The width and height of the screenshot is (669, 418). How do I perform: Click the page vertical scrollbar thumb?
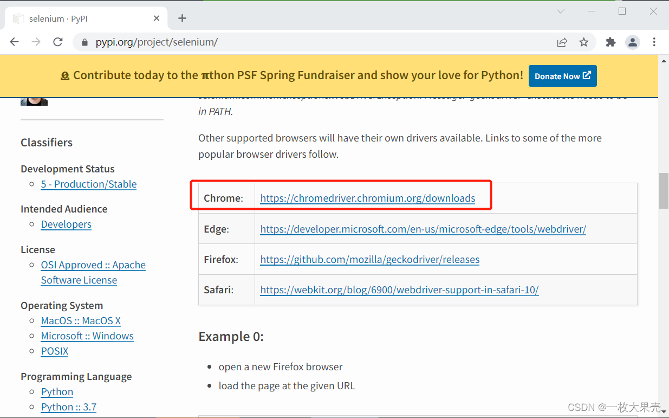click(x=664, y=191)
